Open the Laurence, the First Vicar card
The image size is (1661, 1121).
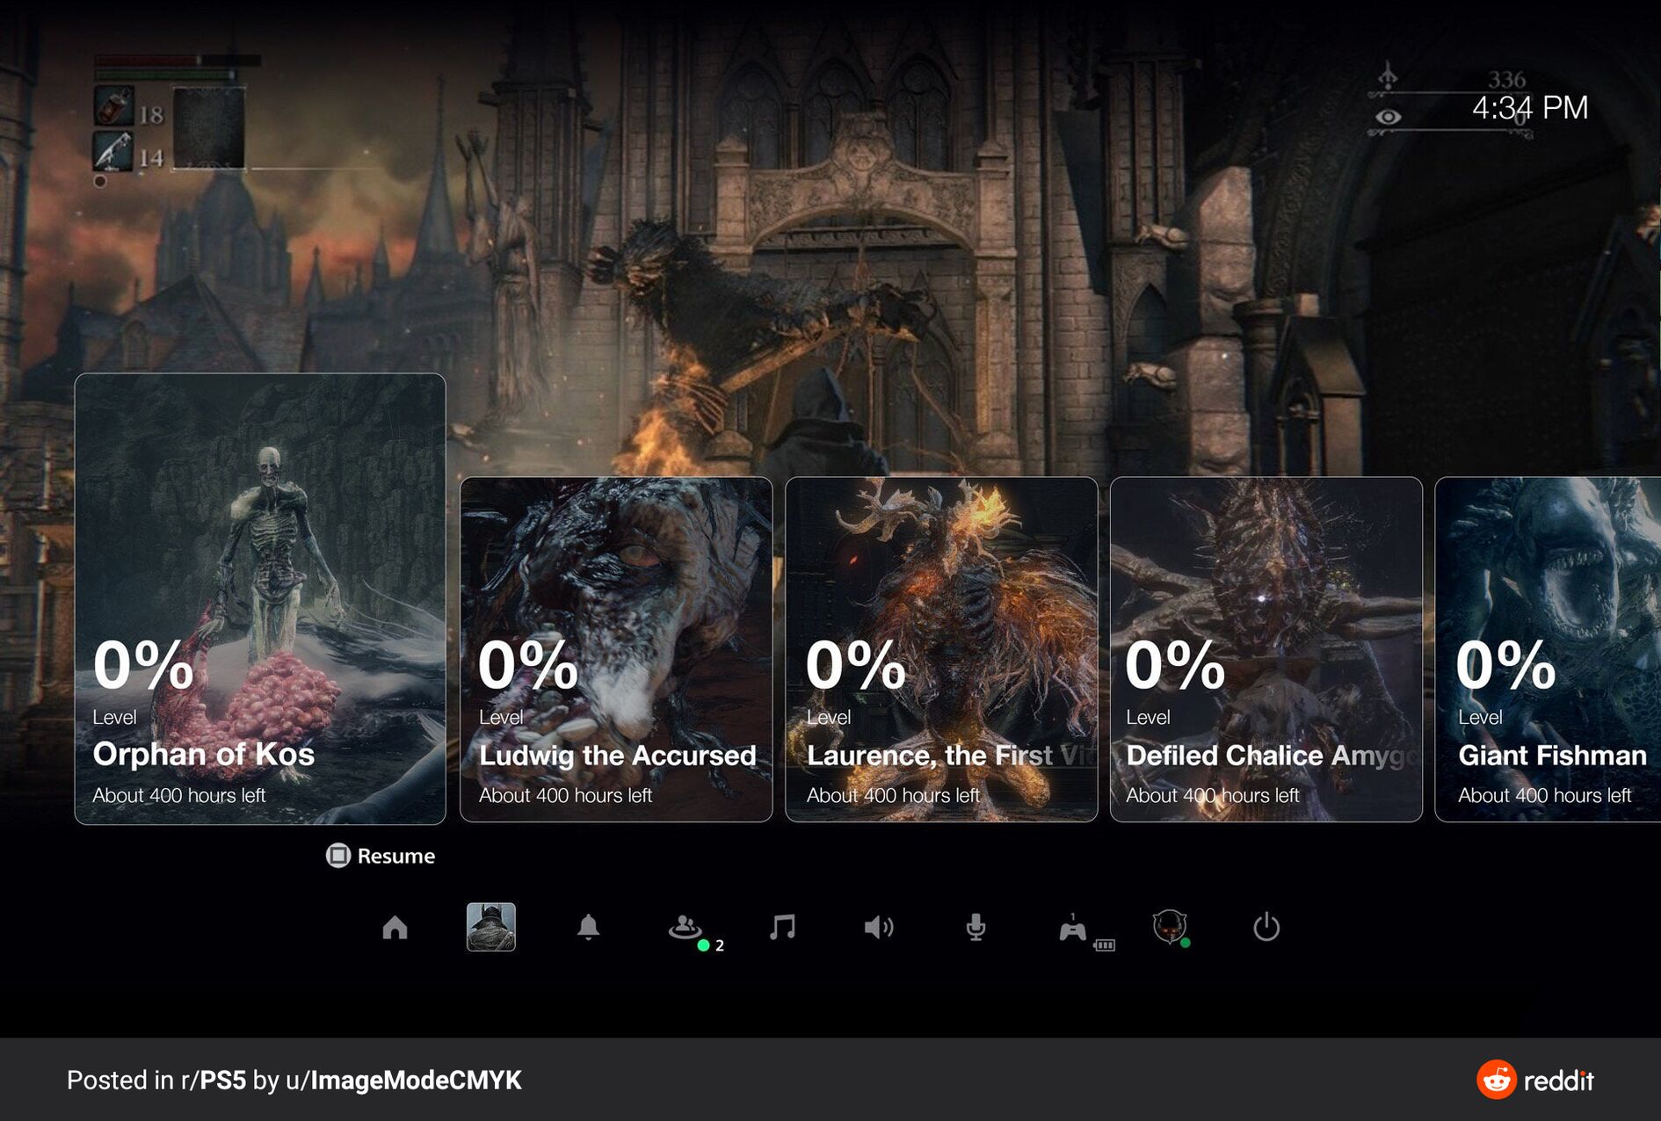pyautogui.click(x=941, y=650)
